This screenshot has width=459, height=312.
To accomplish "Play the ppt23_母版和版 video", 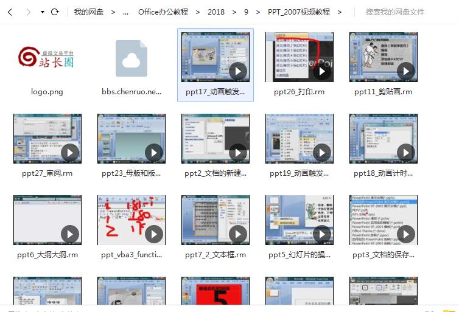I will point(154,153).
